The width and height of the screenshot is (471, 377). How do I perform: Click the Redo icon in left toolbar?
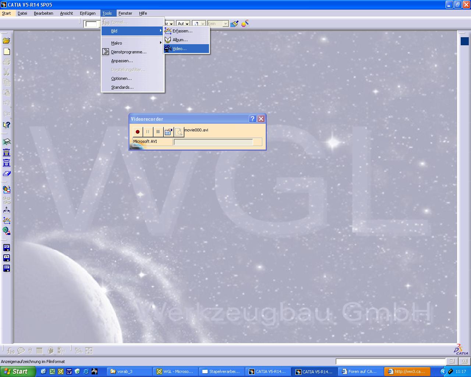[x=7, y=114]
